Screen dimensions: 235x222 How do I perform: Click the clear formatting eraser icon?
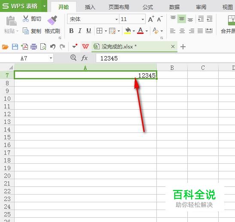(156, 31)
